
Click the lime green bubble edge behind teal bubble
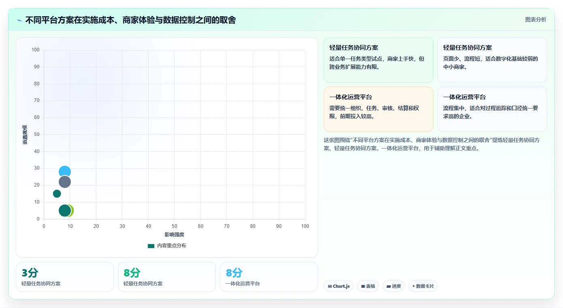click(72, 210)
